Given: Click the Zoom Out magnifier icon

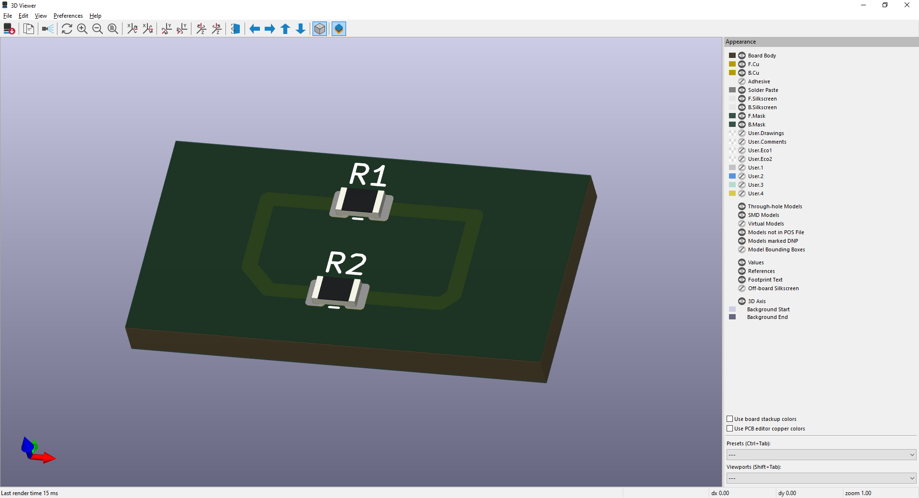Looking at the screenshot, I should [x=98, y=29].
